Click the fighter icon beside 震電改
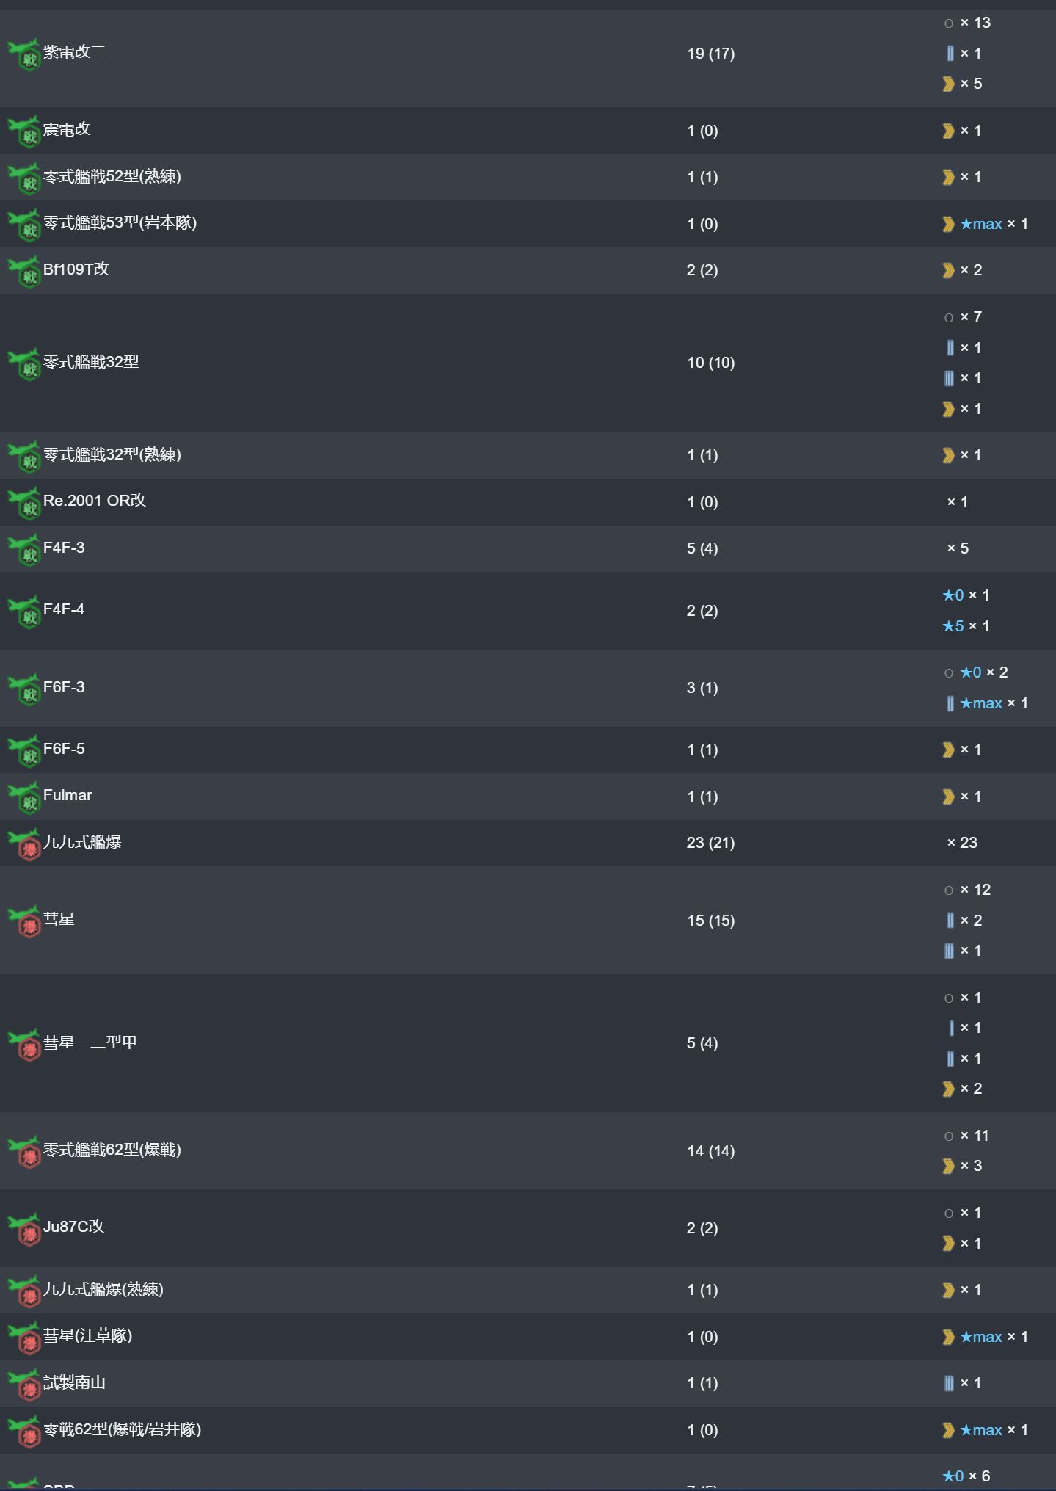 tap(24, 131)
